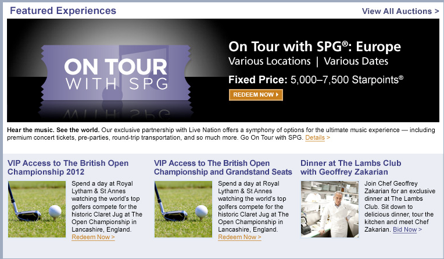Click golf thumbnail for Grandstand Seats experience
This screenshot has width=444, height=259.
coord(183,208)
